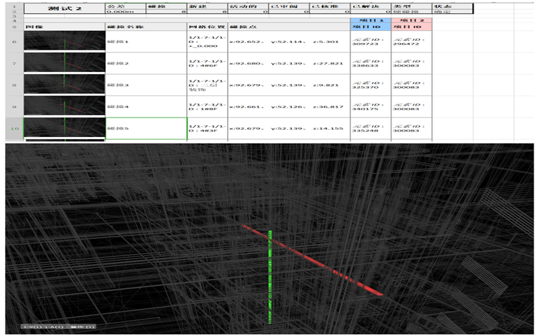Click the 活动的 header cell
The width and height of the screenshot is (539, 336).
[248, 6]
